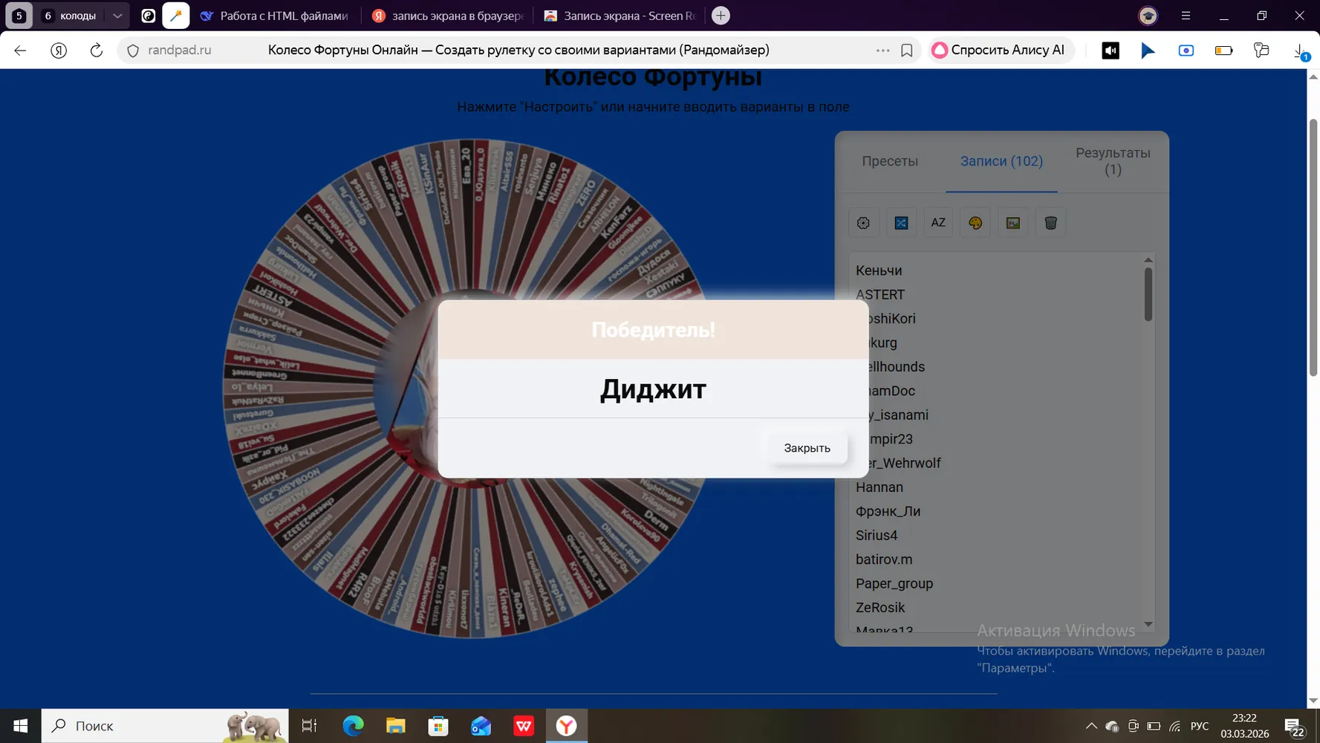
Task: Open Outlook from the taskbar
Action: click(x=481, y=726)
